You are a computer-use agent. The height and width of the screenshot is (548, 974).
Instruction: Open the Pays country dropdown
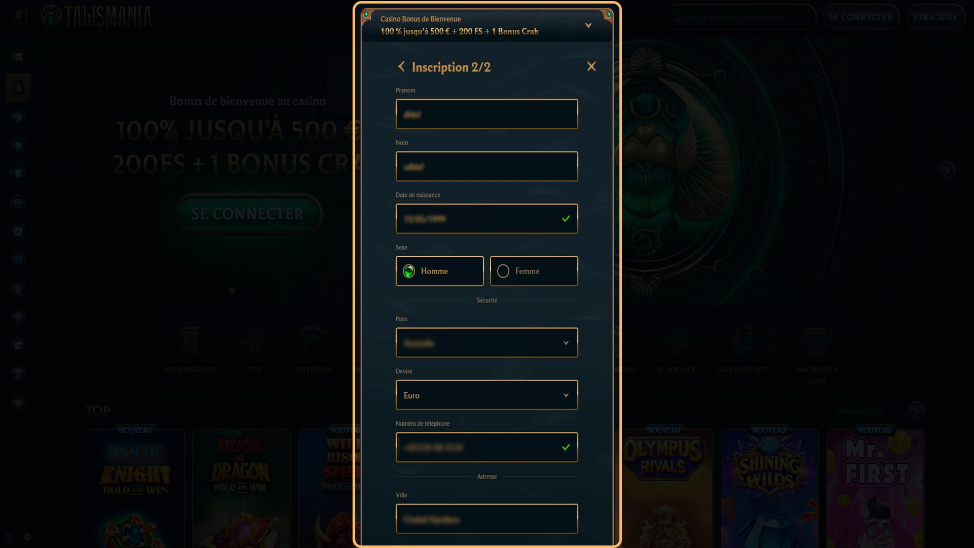486,342
